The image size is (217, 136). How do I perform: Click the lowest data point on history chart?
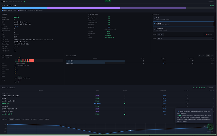point(103,134)
